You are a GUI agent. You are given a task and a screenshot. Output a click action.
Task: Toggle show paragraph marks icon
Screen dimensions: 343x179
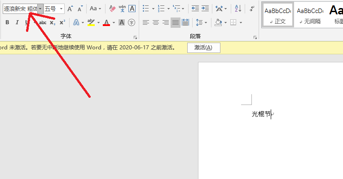252,9
